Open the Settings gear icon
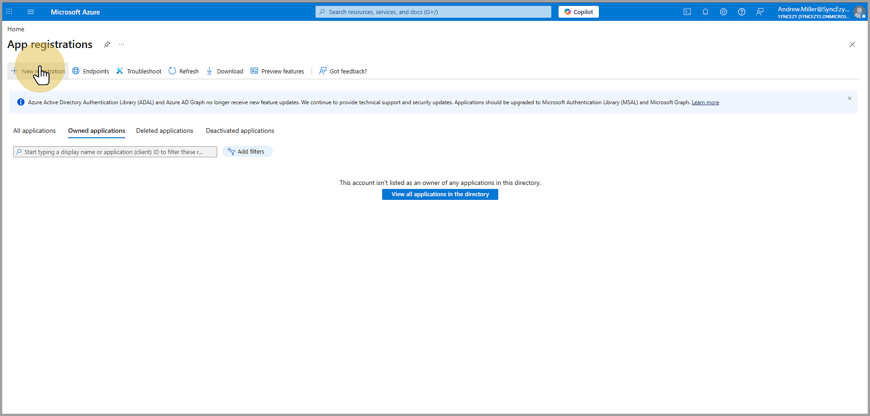The image size is (870, 416). coord(723,12)
